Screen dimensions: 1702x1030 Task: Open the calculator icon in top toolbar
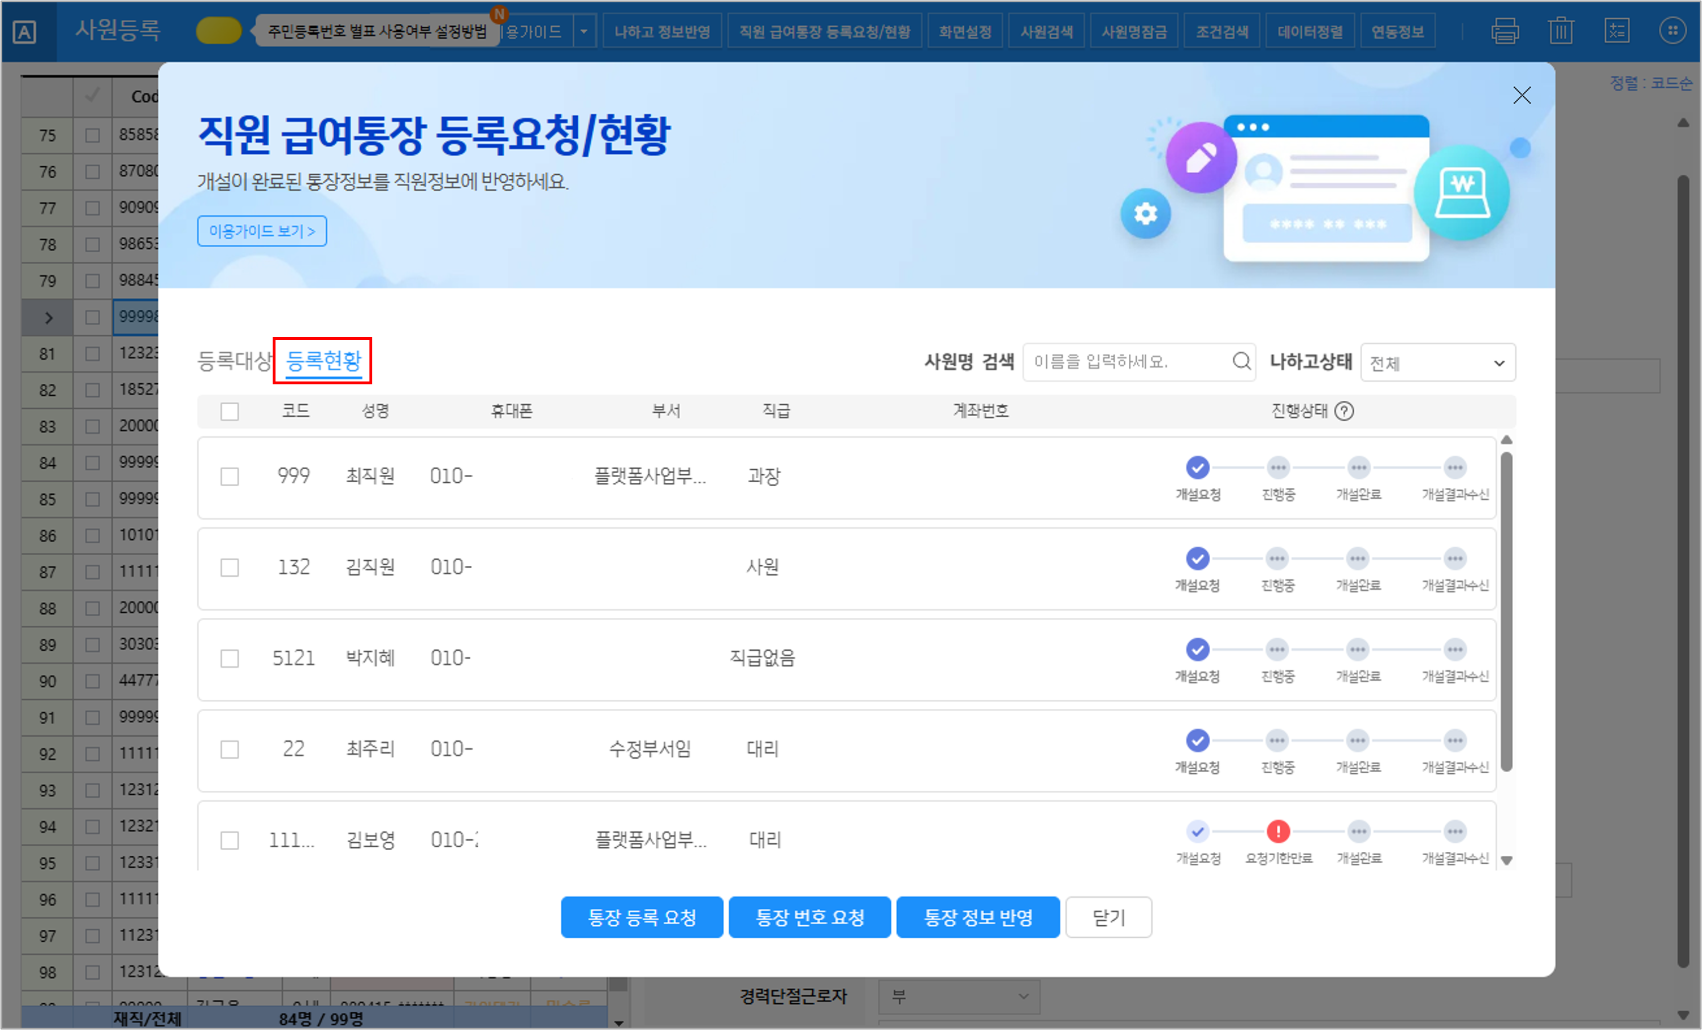[x=1617, y=31]
